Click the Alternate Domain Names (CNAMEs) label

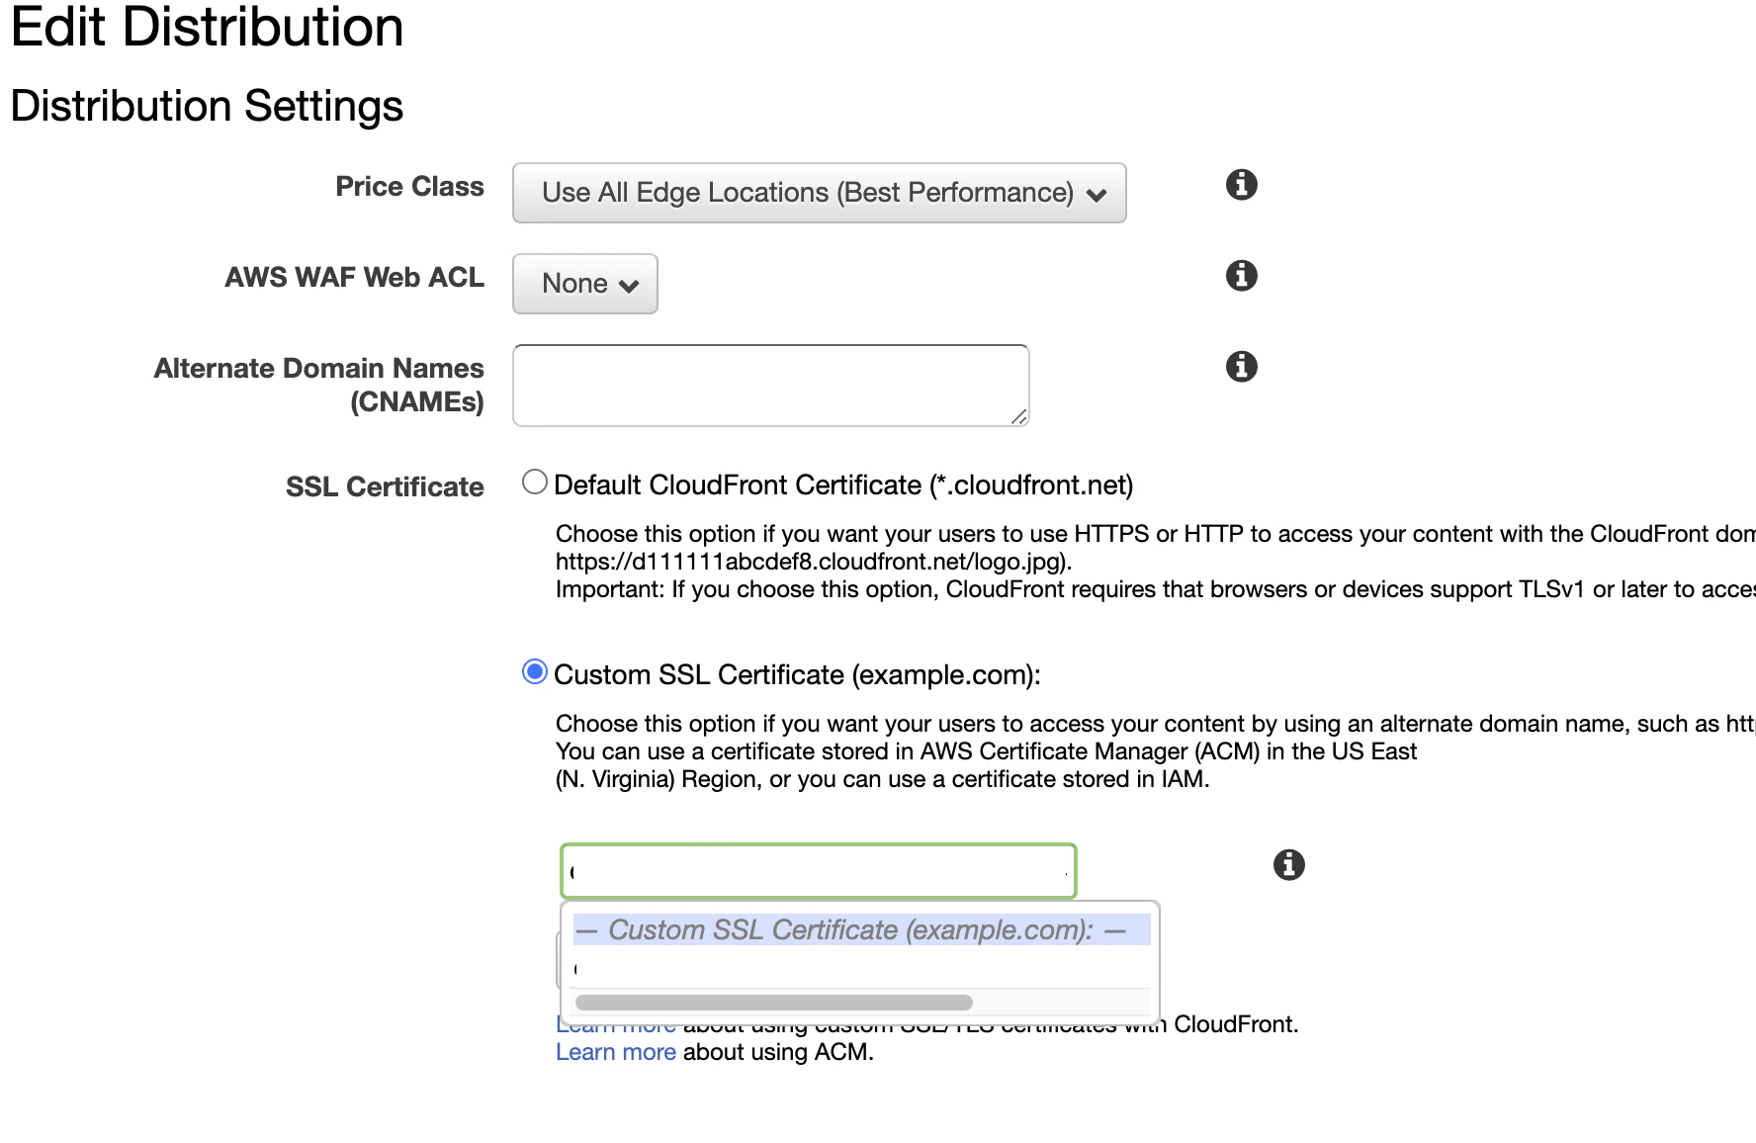tap(318, 385)
